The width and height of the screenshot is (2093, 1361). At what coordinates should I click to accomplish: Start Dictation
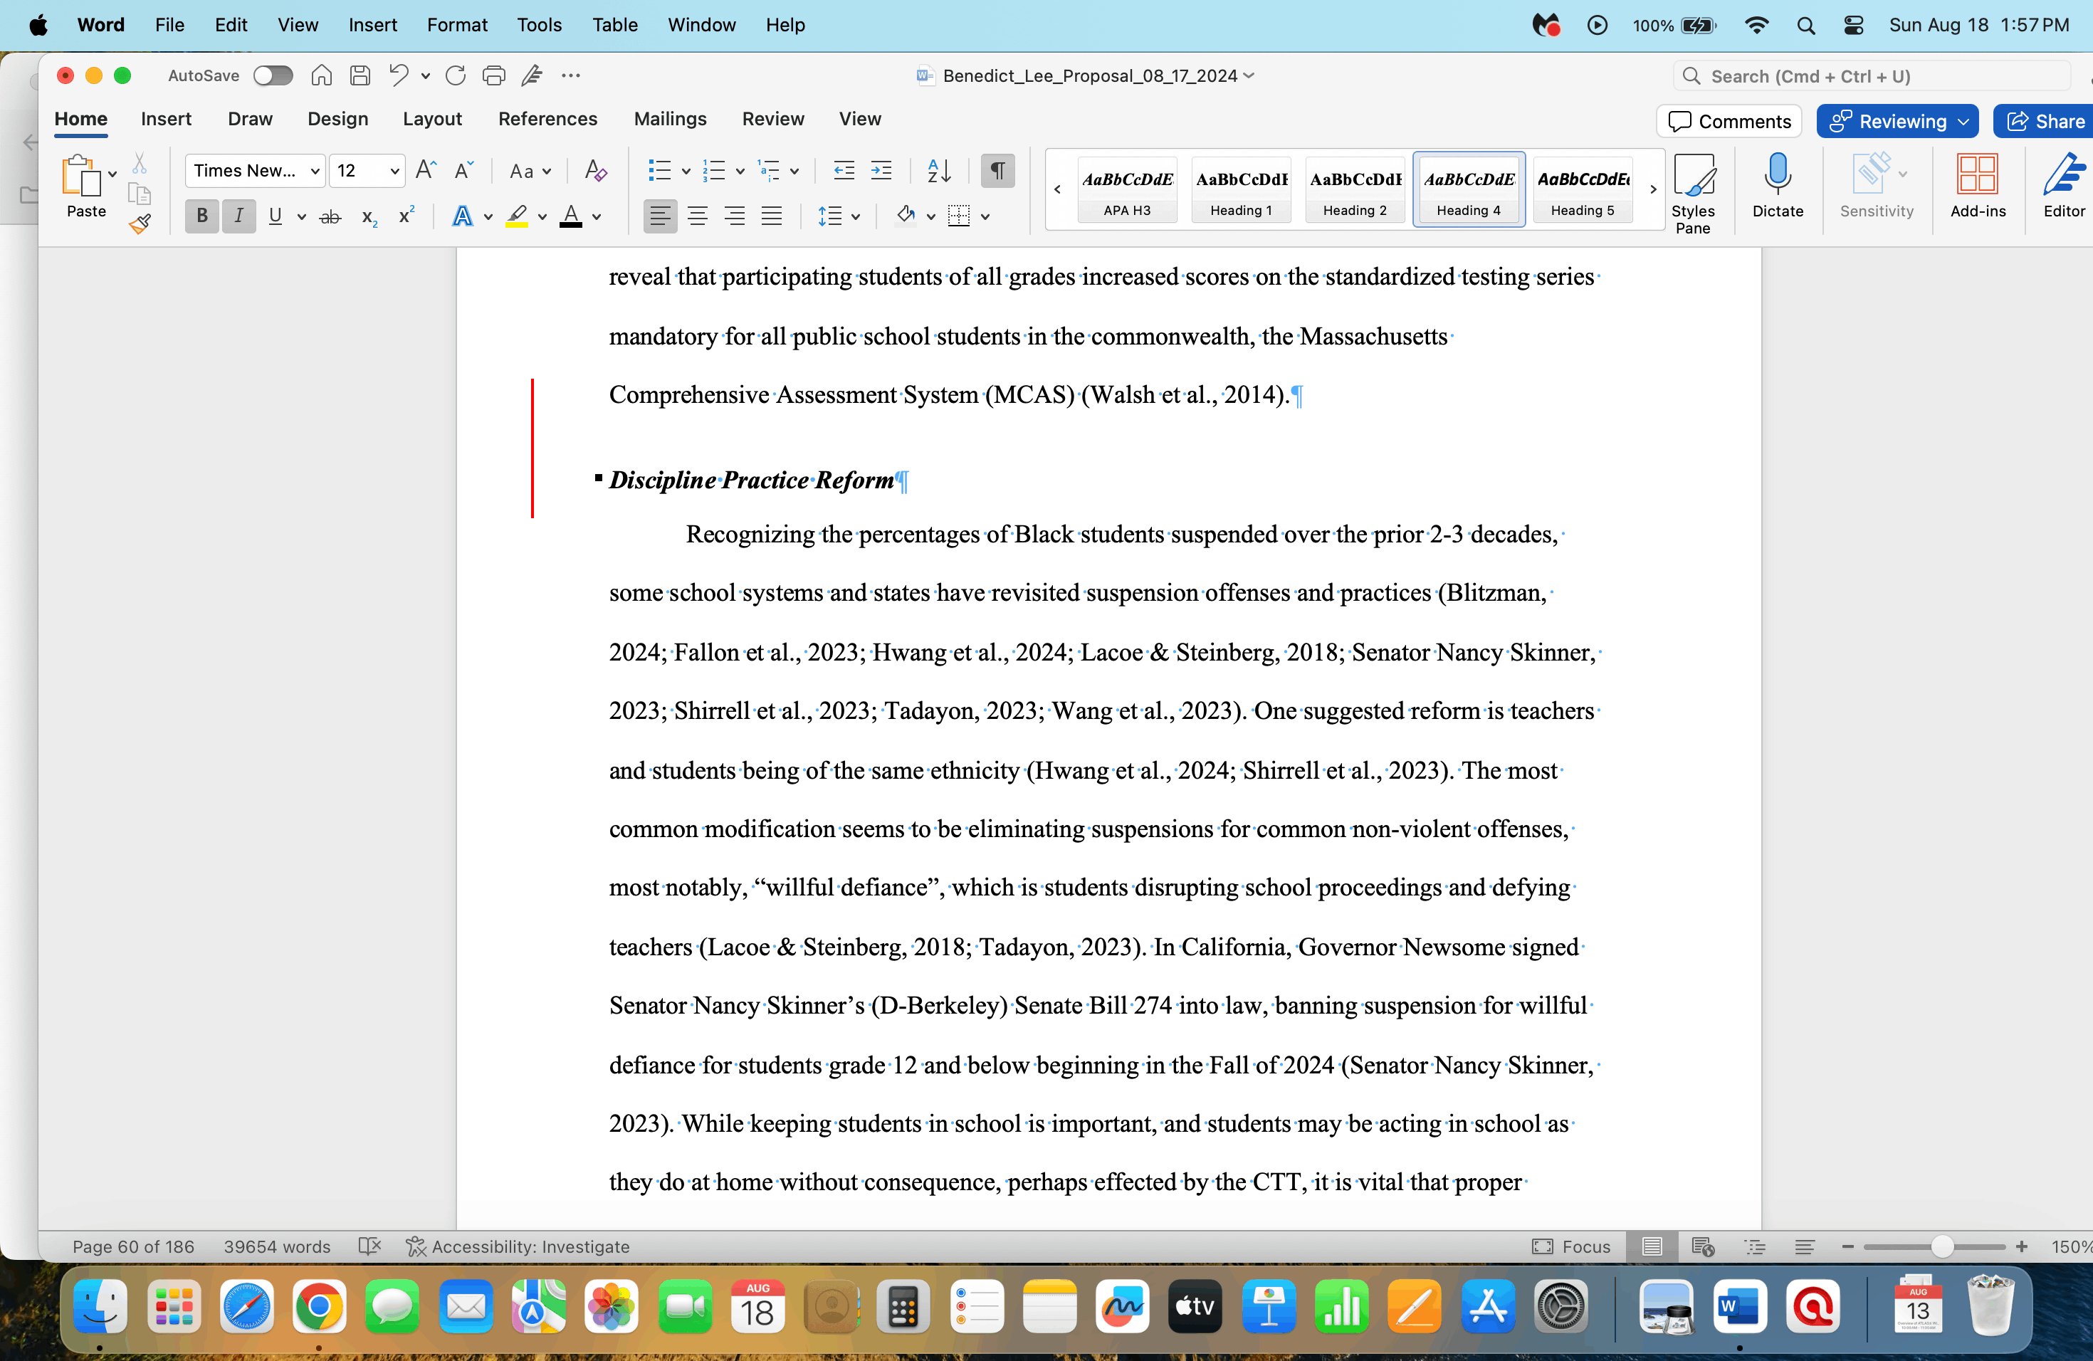pos(1778,184)
